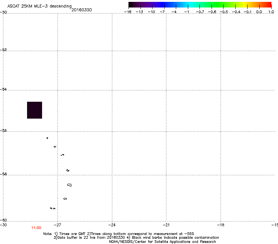Click the southernmost island pair outline
Image resolution: width=278 pixels, height=244 pixels.
[53, 208]
